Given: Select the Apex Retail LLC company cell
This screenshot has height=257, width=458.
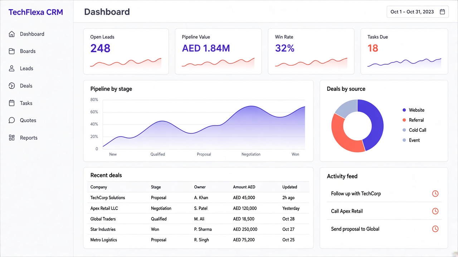Looking at the screenshot, I should click(104, 208).
